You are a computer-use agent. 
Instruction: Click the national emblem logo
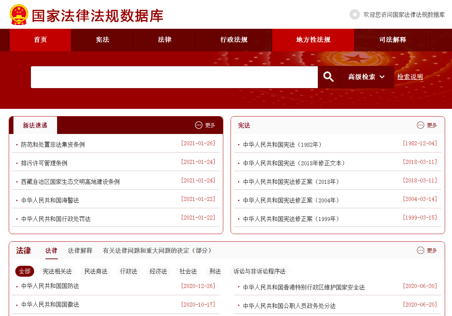click(x=19, y=15)
